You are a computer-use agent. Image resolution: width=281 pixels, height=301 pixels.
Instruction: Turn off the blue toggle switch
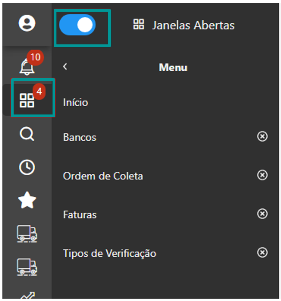77,25
